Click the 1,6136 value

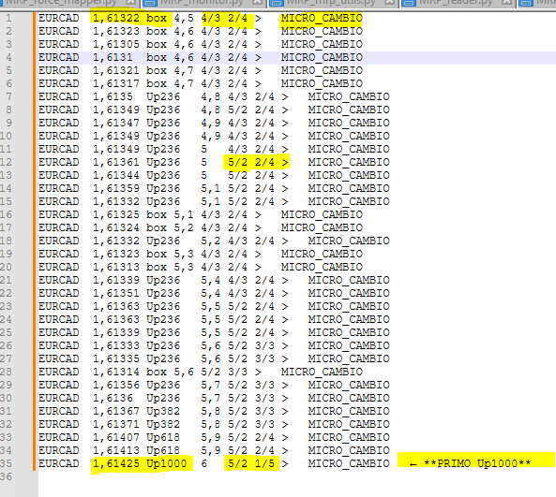pyautogui.click(x=113, y=398)
